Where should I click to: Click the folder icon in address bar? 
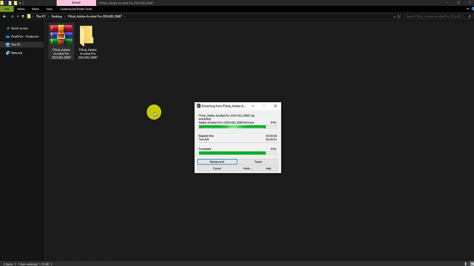(29, 16)
